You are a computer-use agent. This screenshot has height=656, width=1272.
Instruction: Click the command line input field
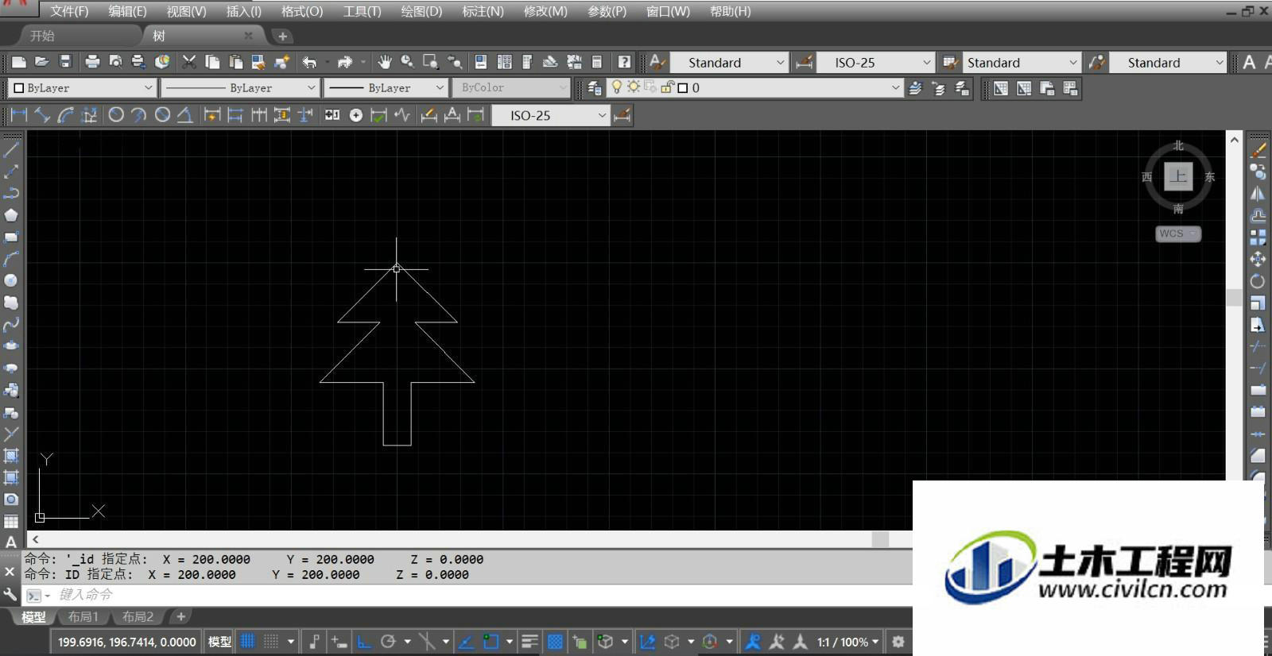coord(477,595)
